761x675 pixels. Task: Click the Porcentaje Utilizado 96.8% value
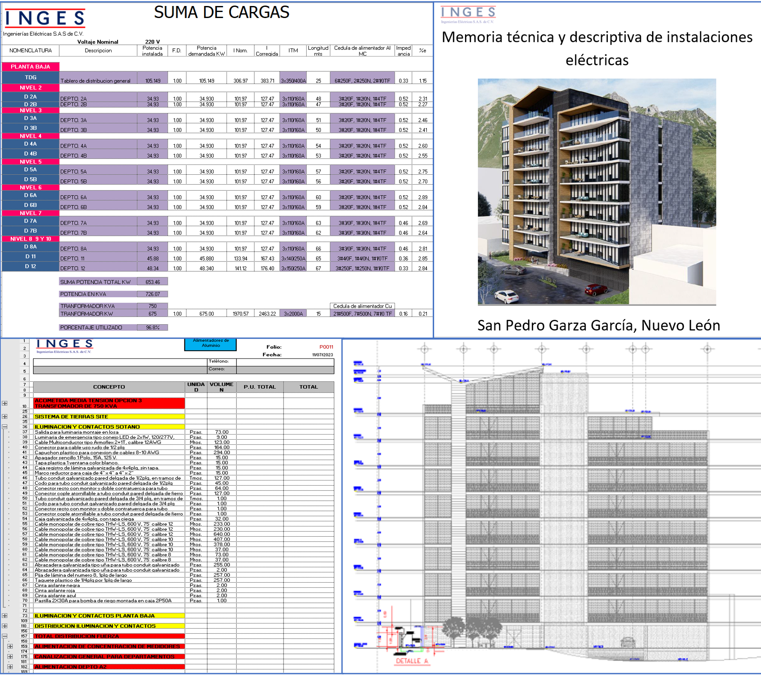pyautogui.click(x=152, y=328)
